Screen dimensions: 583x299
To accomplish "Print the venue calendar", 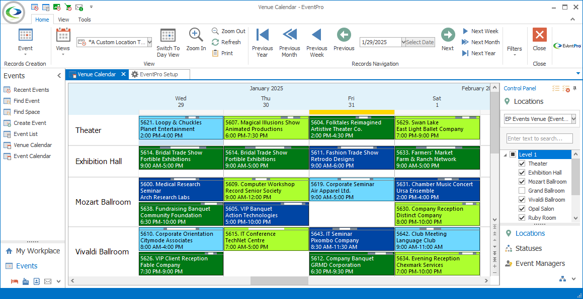I will [x=222, y=53].
